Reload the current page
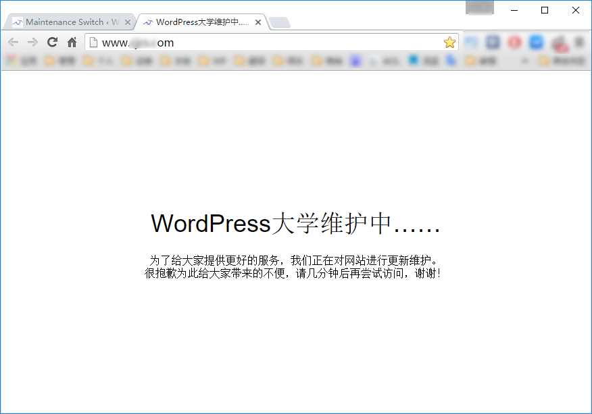 [x=52, y=42]
